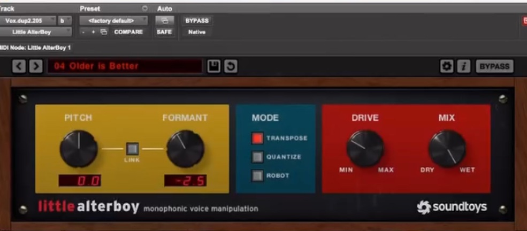Open the Little AlterBoy plugin selector dropdown
The width and height of the screenshot is (527, 231).
[x=36, y=32]
